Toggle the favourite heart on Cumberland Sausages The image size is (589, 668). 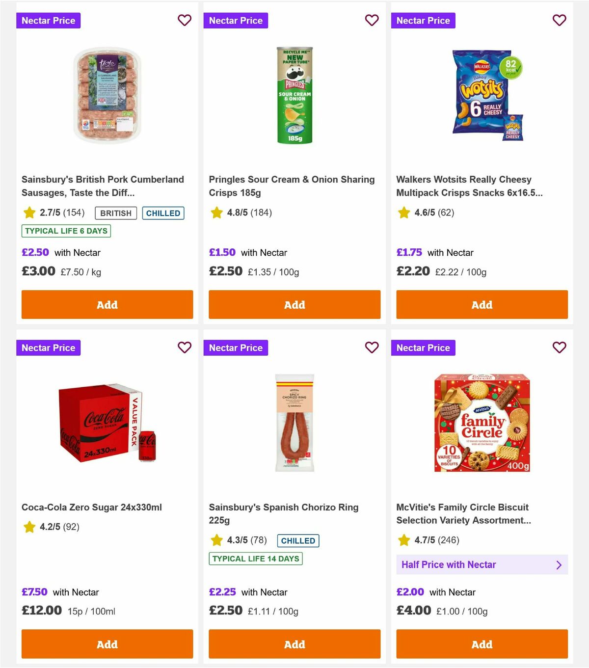(185, 20)
